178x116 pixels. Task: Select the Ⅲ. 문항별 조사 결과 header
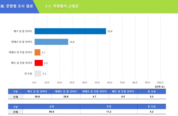tap(17, 6)
